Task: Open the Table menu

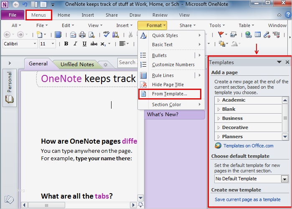Action: [246, 25]
